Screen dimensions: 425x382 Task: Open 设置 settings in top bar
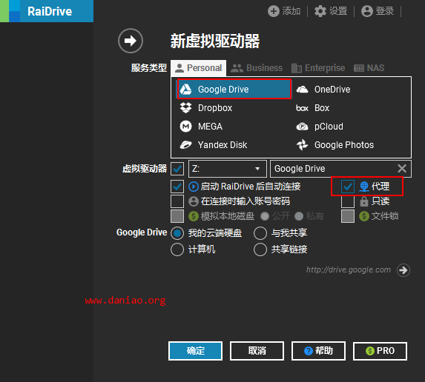pos(331,11)
